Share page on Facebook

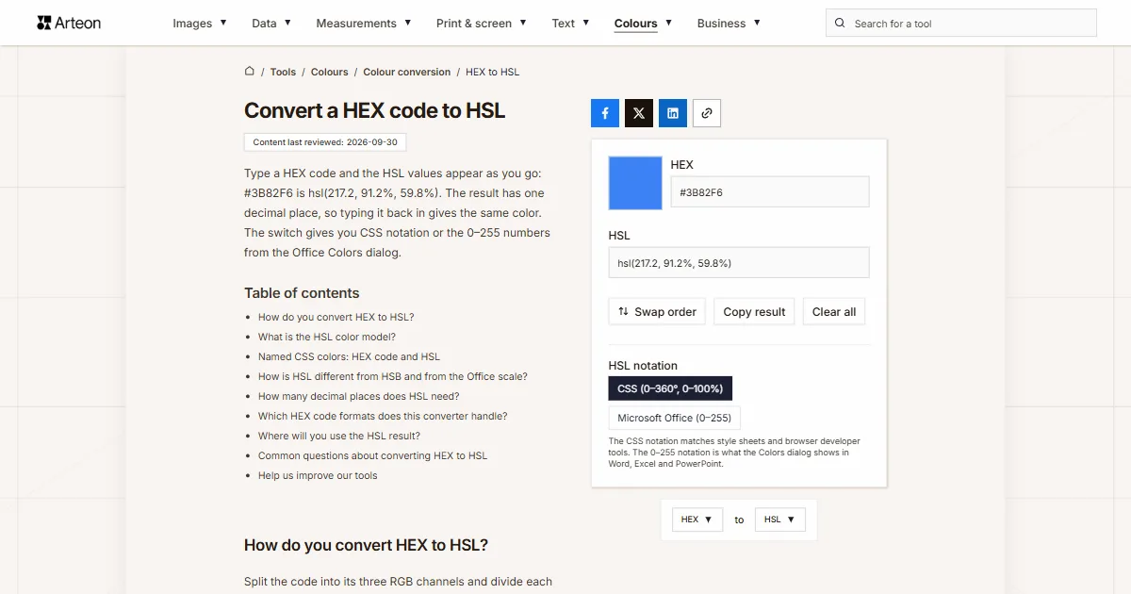(x=605, y=113)
